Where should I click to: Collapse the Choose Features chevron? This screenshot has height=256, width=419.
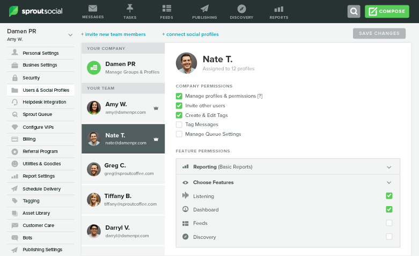pyautogui.click(x=389, y=182)
